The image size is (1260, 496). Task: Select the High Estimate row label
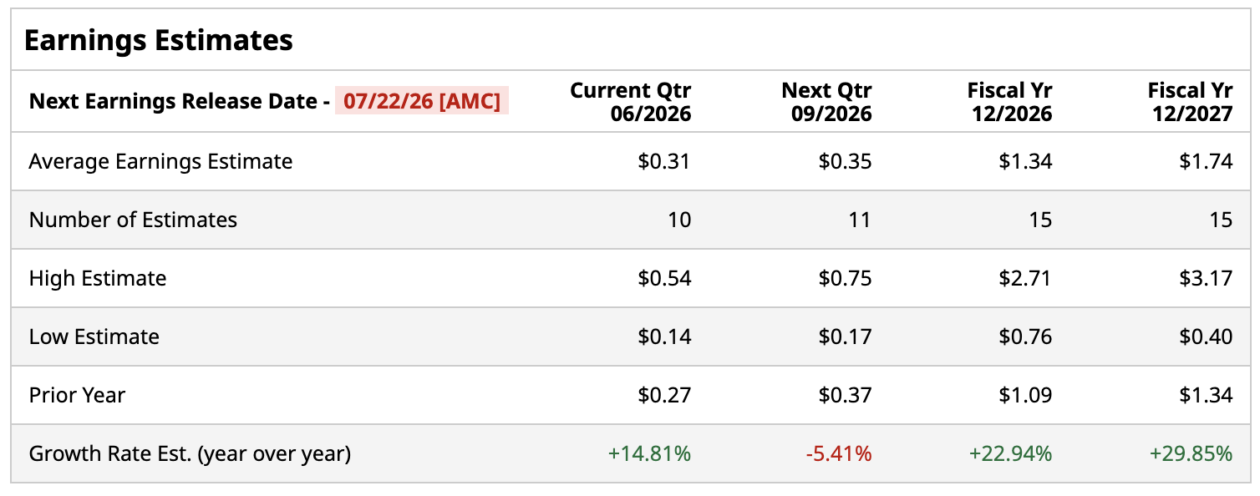[x=98, y=278]
